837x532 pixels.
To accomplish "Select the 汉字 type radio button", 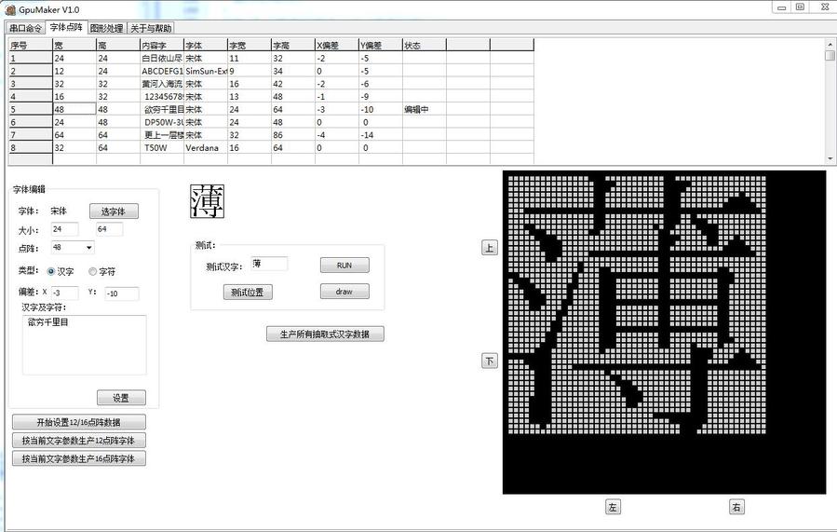I will pyautogui.click(x=51, y=271).
